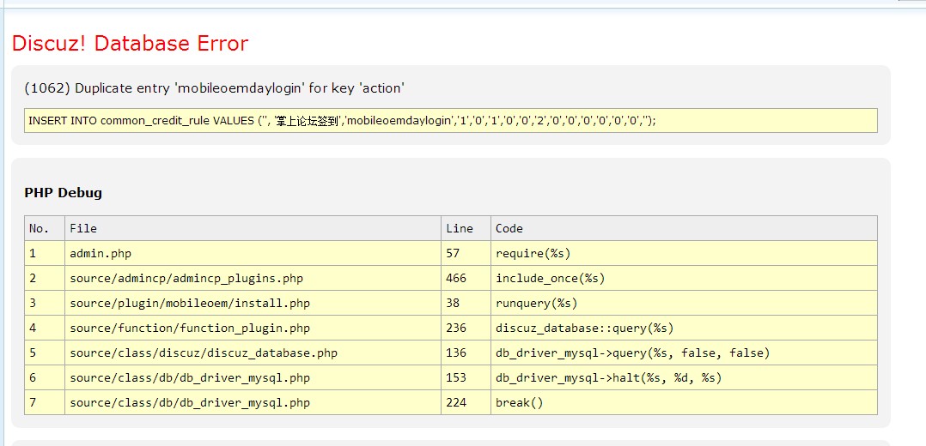
Task: Select db_driver_mysql.php cell in row 7
Action: [x=253, y=402]
